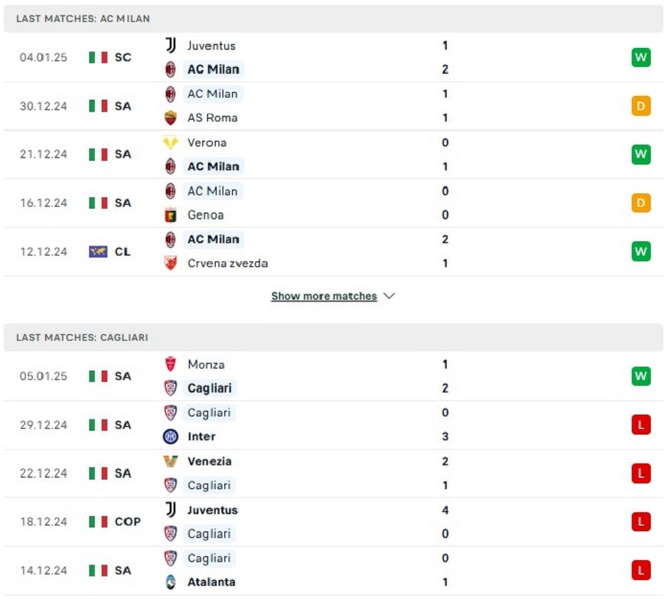Viewport: 671px width, 606px height.
Task: Click the Genoa club crest
Action: click(171, 215)
